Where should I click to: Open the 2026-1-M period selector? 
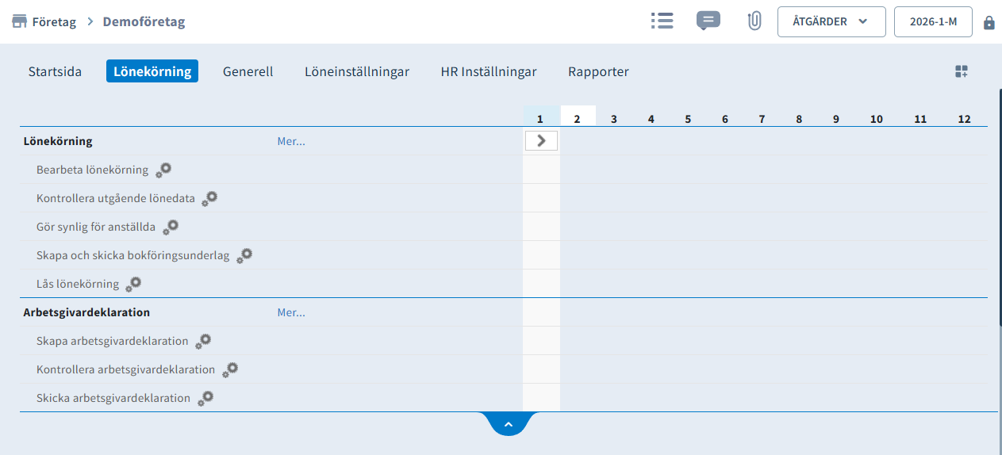tap(932, 21)
